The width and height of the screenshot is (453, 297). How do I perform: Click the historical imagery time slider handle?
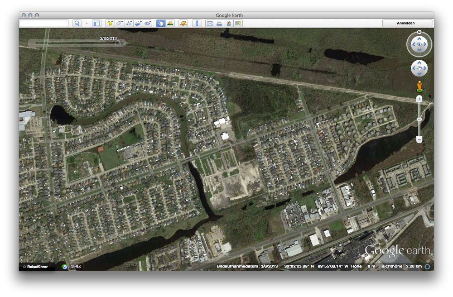[x=118, y=43]
